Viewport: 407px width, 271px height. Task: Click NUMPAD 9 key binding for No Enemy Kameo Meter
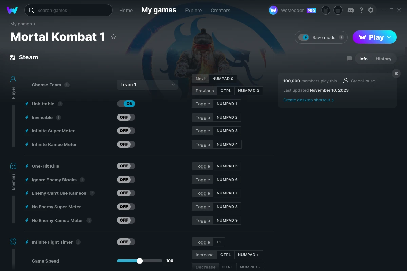[227, 220]
